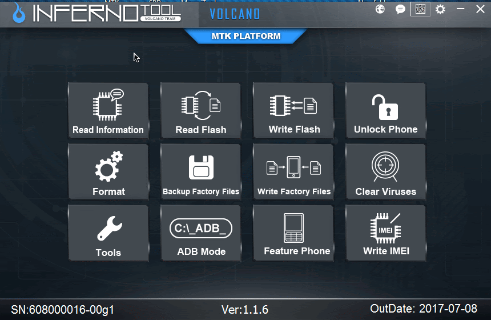The height and width of the screenshot is (320, 491).
Task: Select the Read Flash tile
Action: pos(201,111)
